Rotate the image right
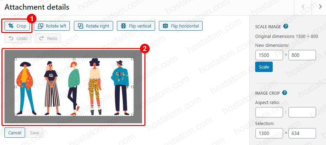Viewport: 326px width, 145px height. tap(93, 26)
